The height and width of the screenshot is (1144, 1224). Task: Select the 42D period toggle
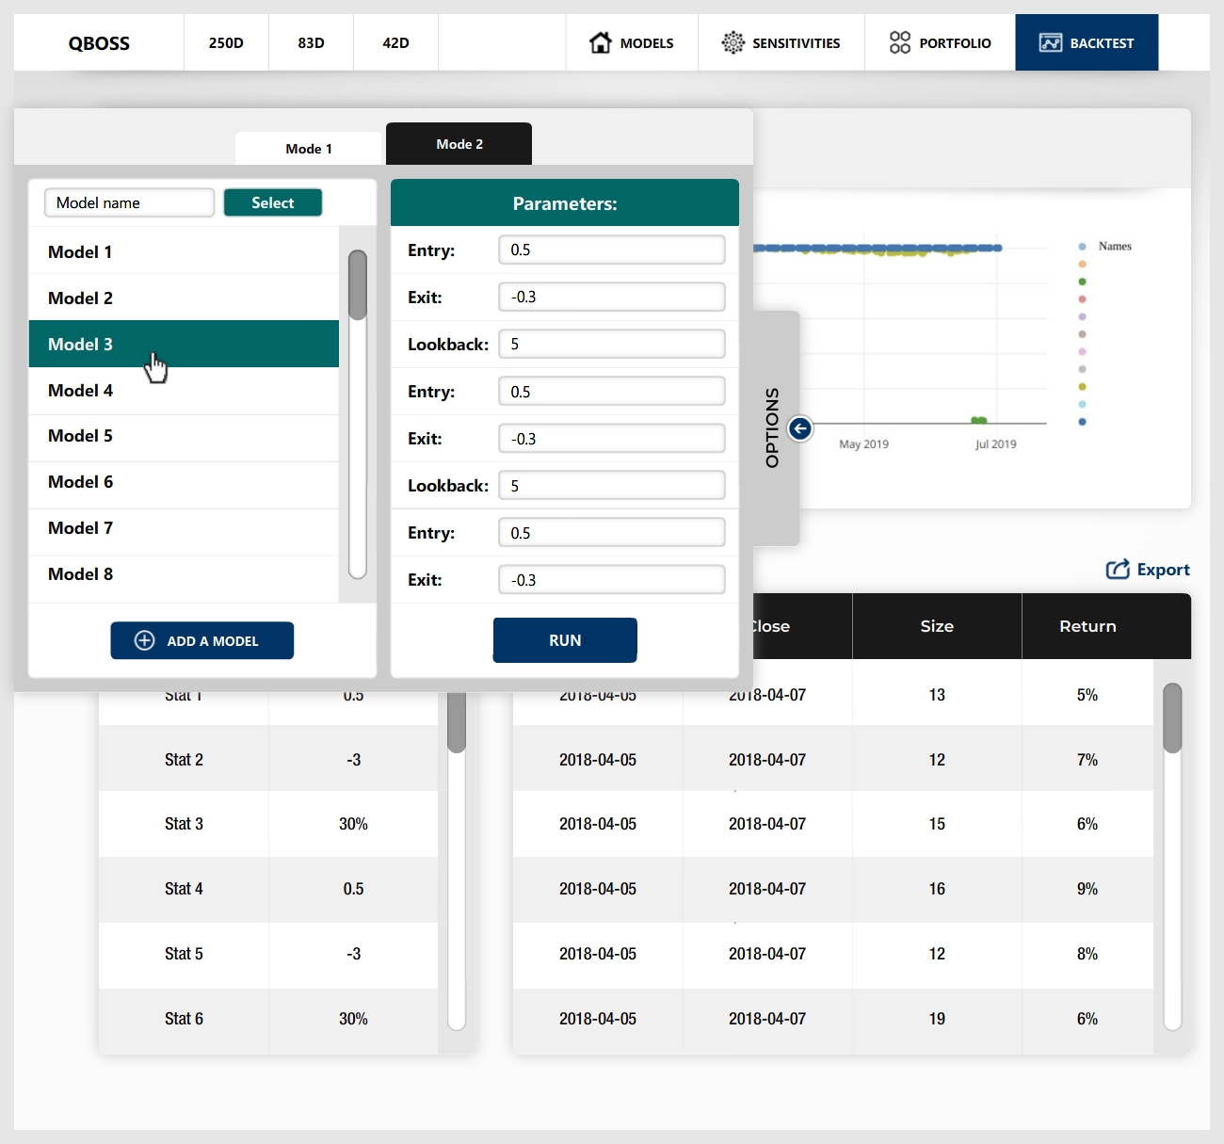[395, 42]
